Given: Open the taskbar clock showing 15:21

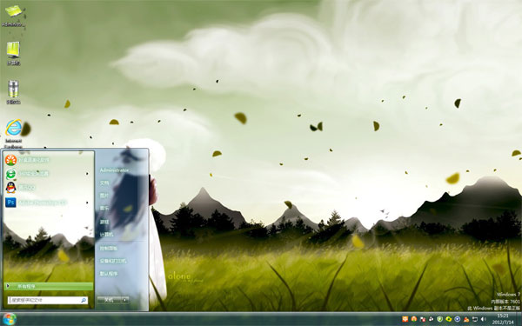Looking at the screenshot, I should [503, 319].
